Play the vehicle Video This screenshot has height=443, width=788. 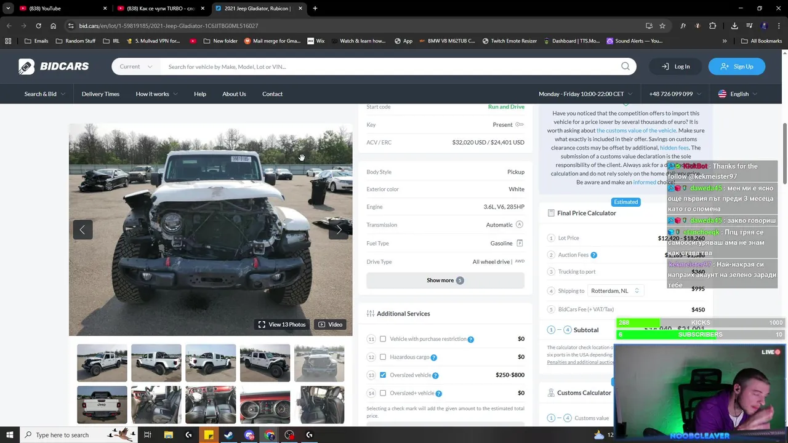coord(330,324)
